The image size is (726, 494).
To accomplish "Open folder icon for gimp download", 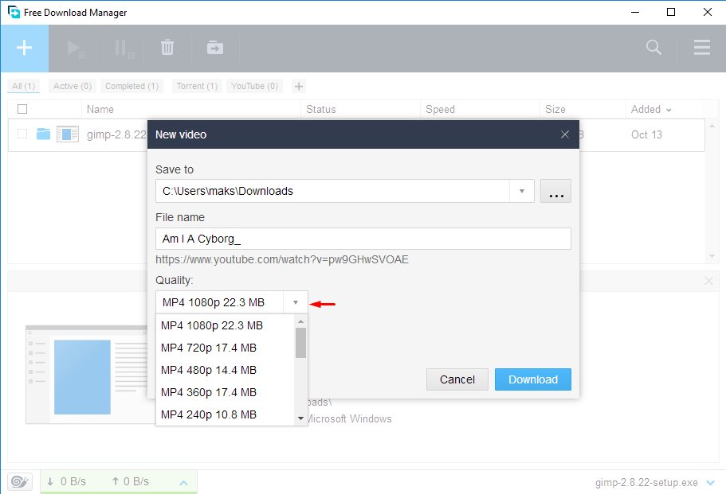I will (x=43, y=134).
